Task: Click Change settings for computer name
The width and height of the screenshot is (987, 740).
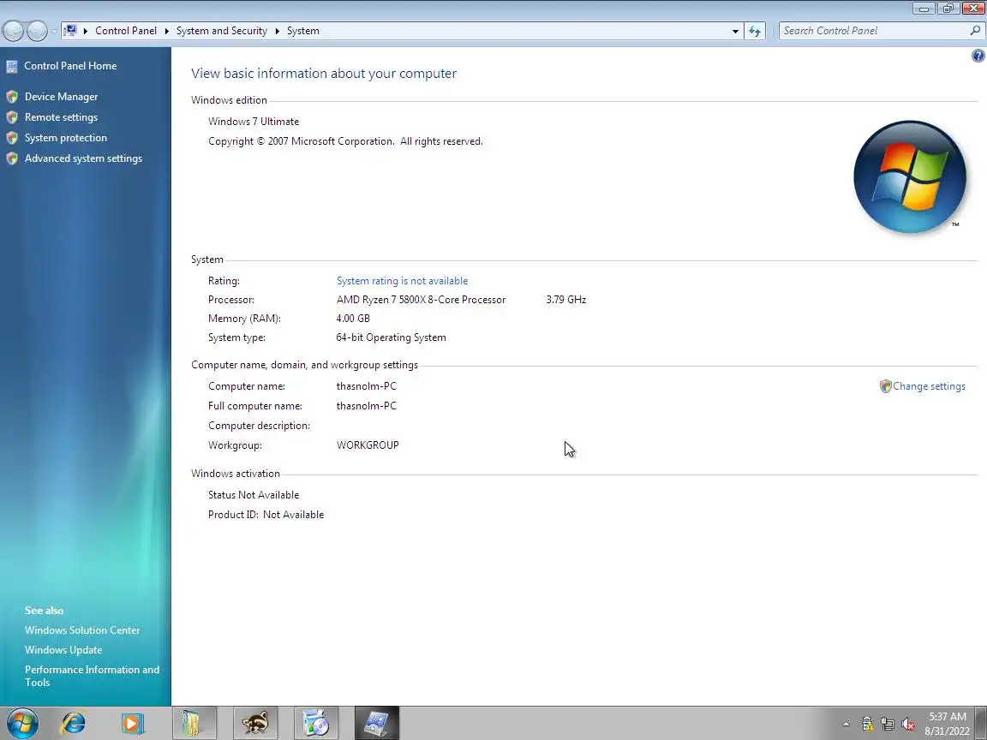Action: pyautogui.click(x=929, y=386)
